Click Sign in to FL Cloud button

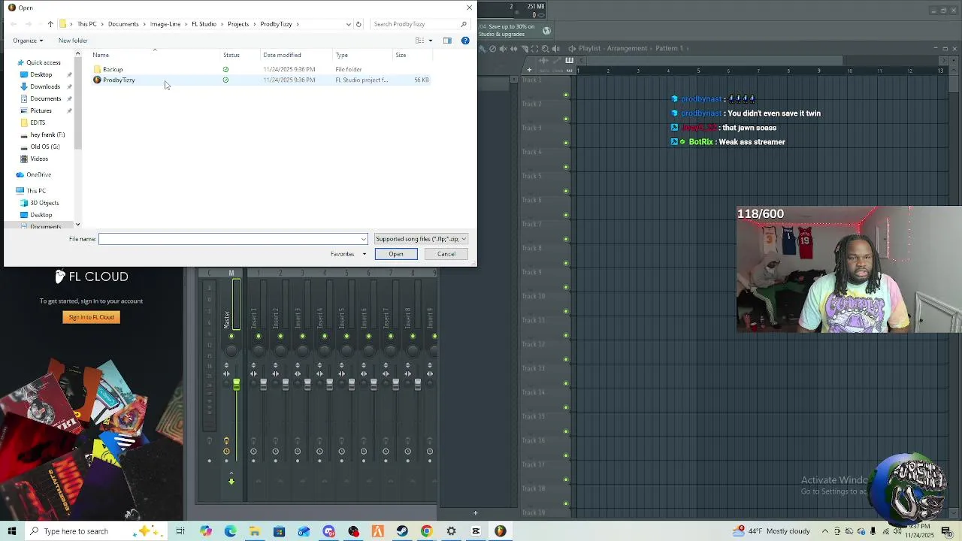[x=92, y=317]
